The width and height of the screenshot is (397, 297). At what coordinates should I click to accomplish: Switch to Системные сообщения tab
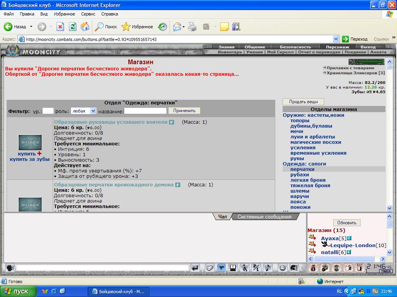click(x=264, y=217)
